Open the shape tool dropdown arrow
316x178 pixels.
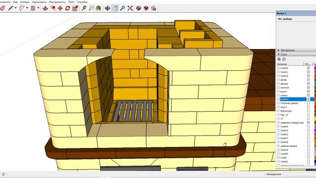pos(38,8)
